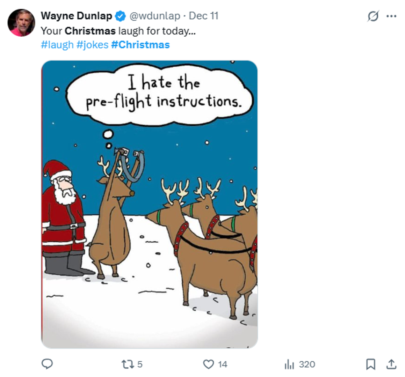Viewport: 405px width, 377px height.
Task: Expand the three-dot more options menu
Action: (391, 16)
